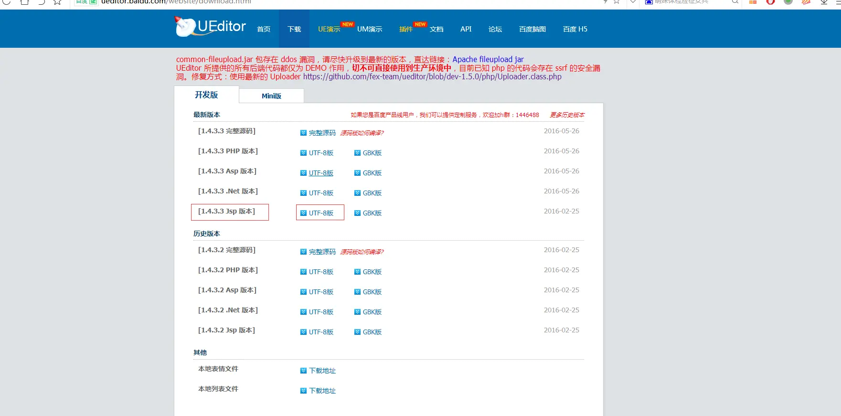Download 1.4.3.2 Asp UTF-8版 link text
The width and height of the screenshot is (841, 416).
click(x=321, y=292)
